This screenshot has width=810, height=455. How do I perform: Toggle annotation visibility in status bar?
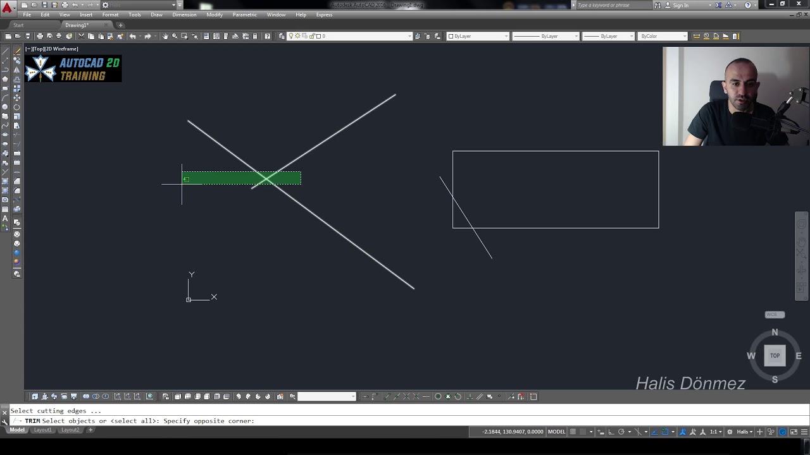[683, 432]
